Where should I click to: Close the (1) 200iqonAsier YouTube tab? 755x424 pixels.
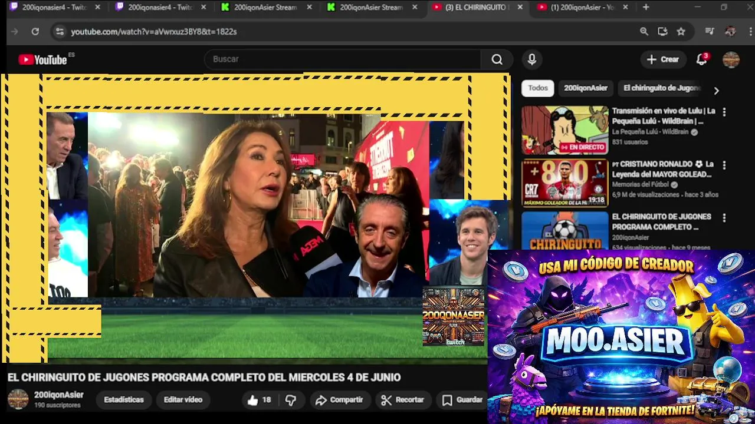625,8
